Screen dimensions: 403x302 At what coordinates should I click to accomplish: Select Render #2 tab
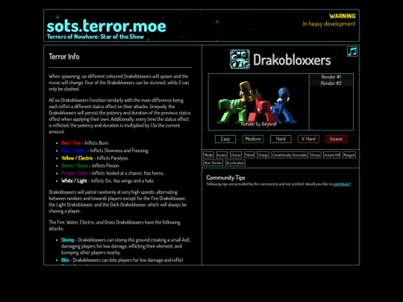point(331,84)
